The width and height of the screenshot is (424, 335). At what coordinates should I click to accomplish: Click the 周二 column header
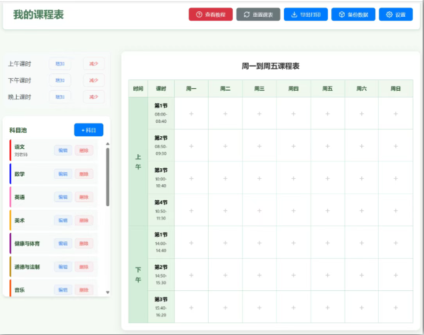pyautogui.click(x=225, y=89)
